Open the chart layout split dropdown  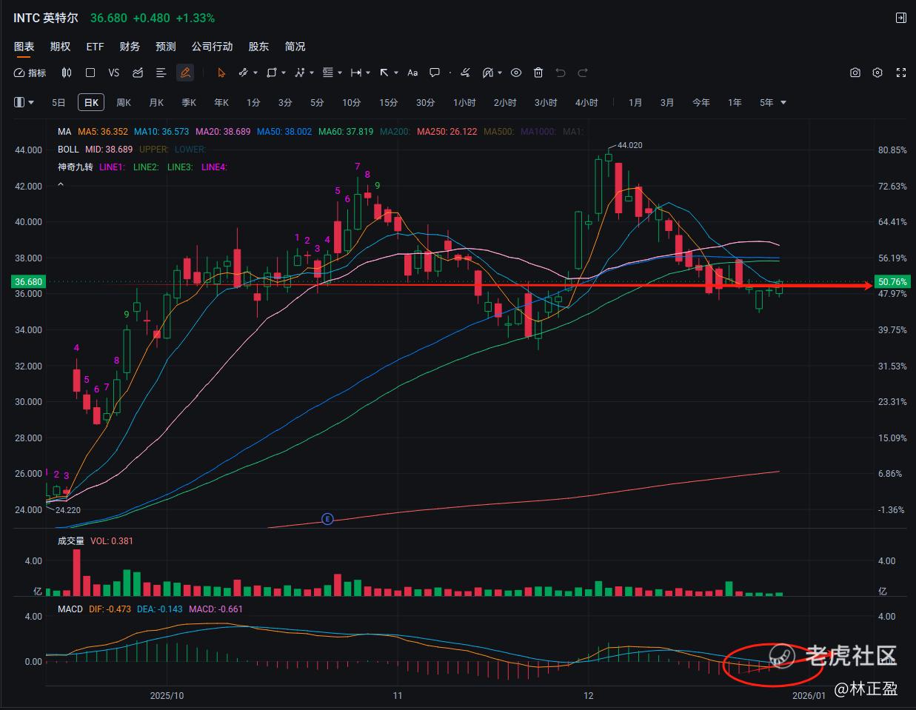pyautogui.click(x=24, y=102)
